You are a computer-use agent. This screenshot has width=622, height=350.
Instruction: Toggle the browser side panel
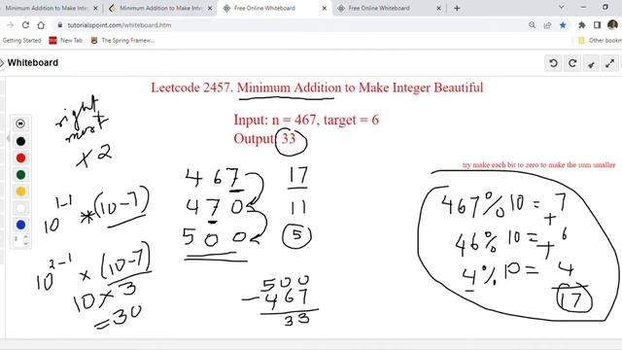(597, 25)
